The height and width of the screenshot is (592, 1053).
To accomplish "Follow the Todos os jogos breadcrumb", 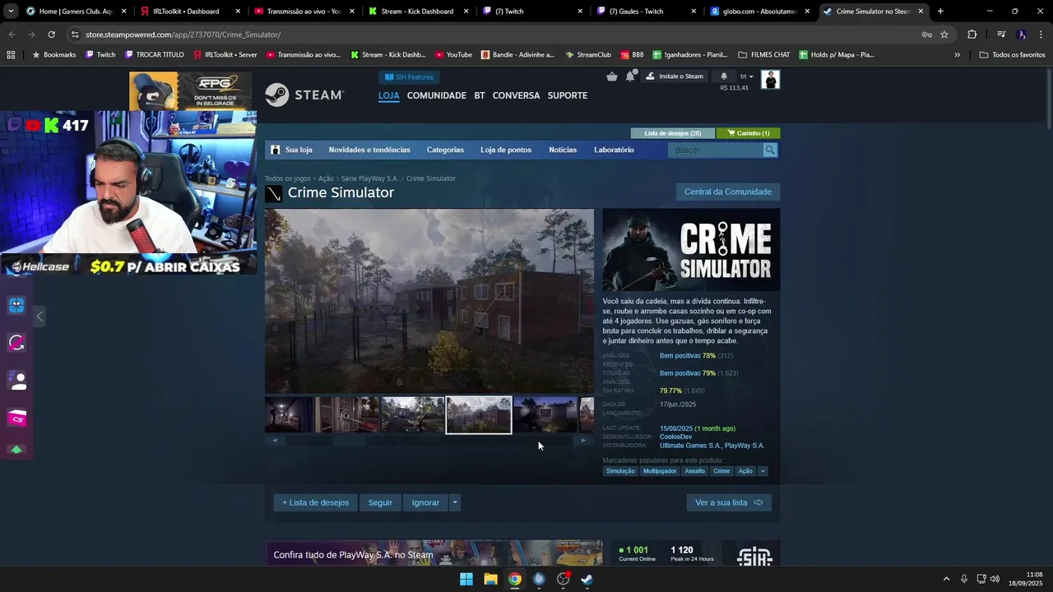I will pyautogui.click(x=288, y=178).
